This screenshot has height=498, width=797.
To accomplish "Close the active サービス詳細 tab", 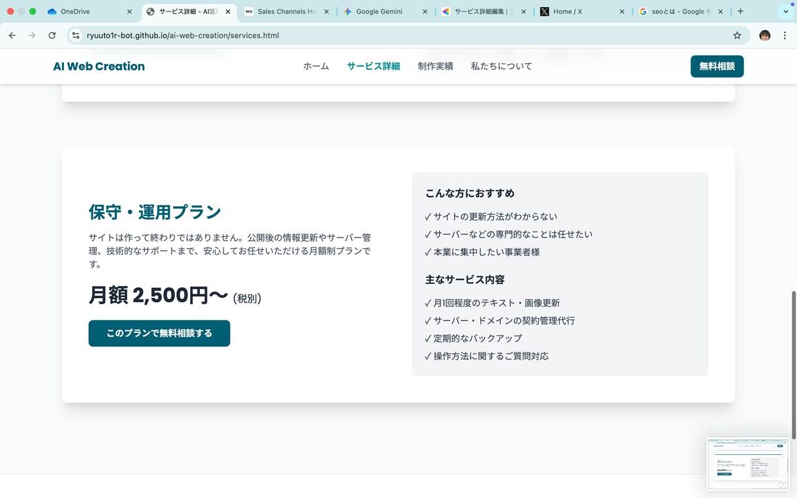I will tap(228, 12).
